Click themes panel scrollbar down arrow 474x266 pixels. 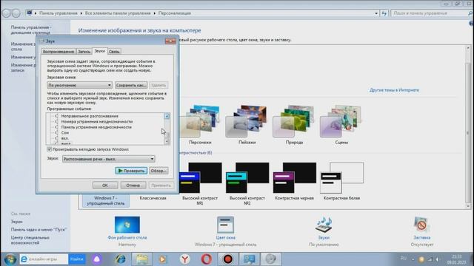tap(468, 206)
